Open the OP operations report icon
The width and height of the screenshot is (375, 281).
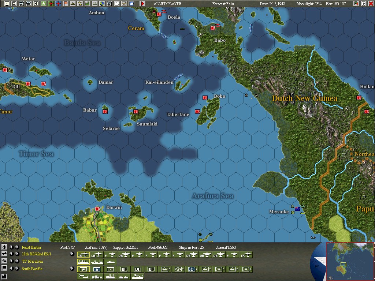[x=117, y=4]
